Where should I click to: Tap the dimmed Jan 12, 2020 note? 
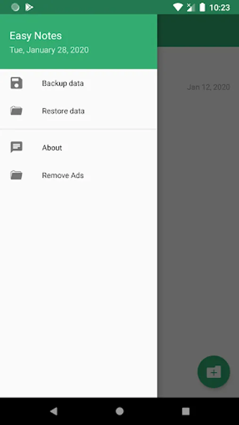coord(208,87)
